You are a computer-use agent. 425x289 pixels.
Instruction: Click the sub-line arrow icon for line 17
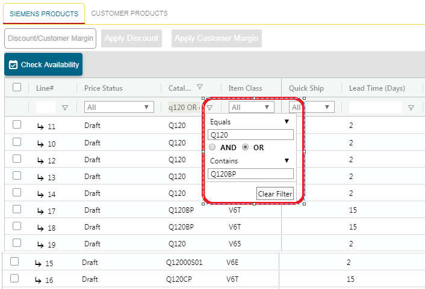click(40, 211)
